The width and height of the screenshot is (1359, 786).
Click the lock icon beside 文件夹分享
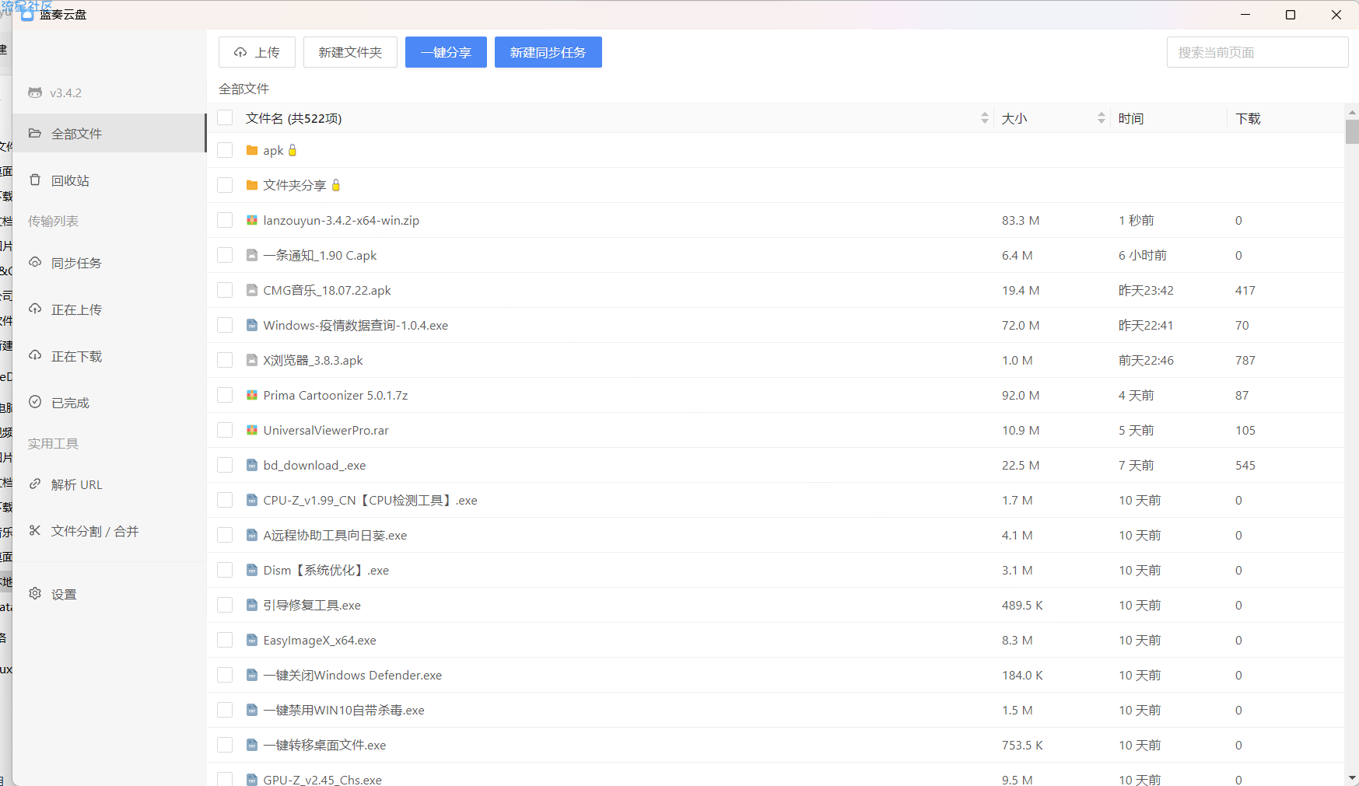click(336, 185)
